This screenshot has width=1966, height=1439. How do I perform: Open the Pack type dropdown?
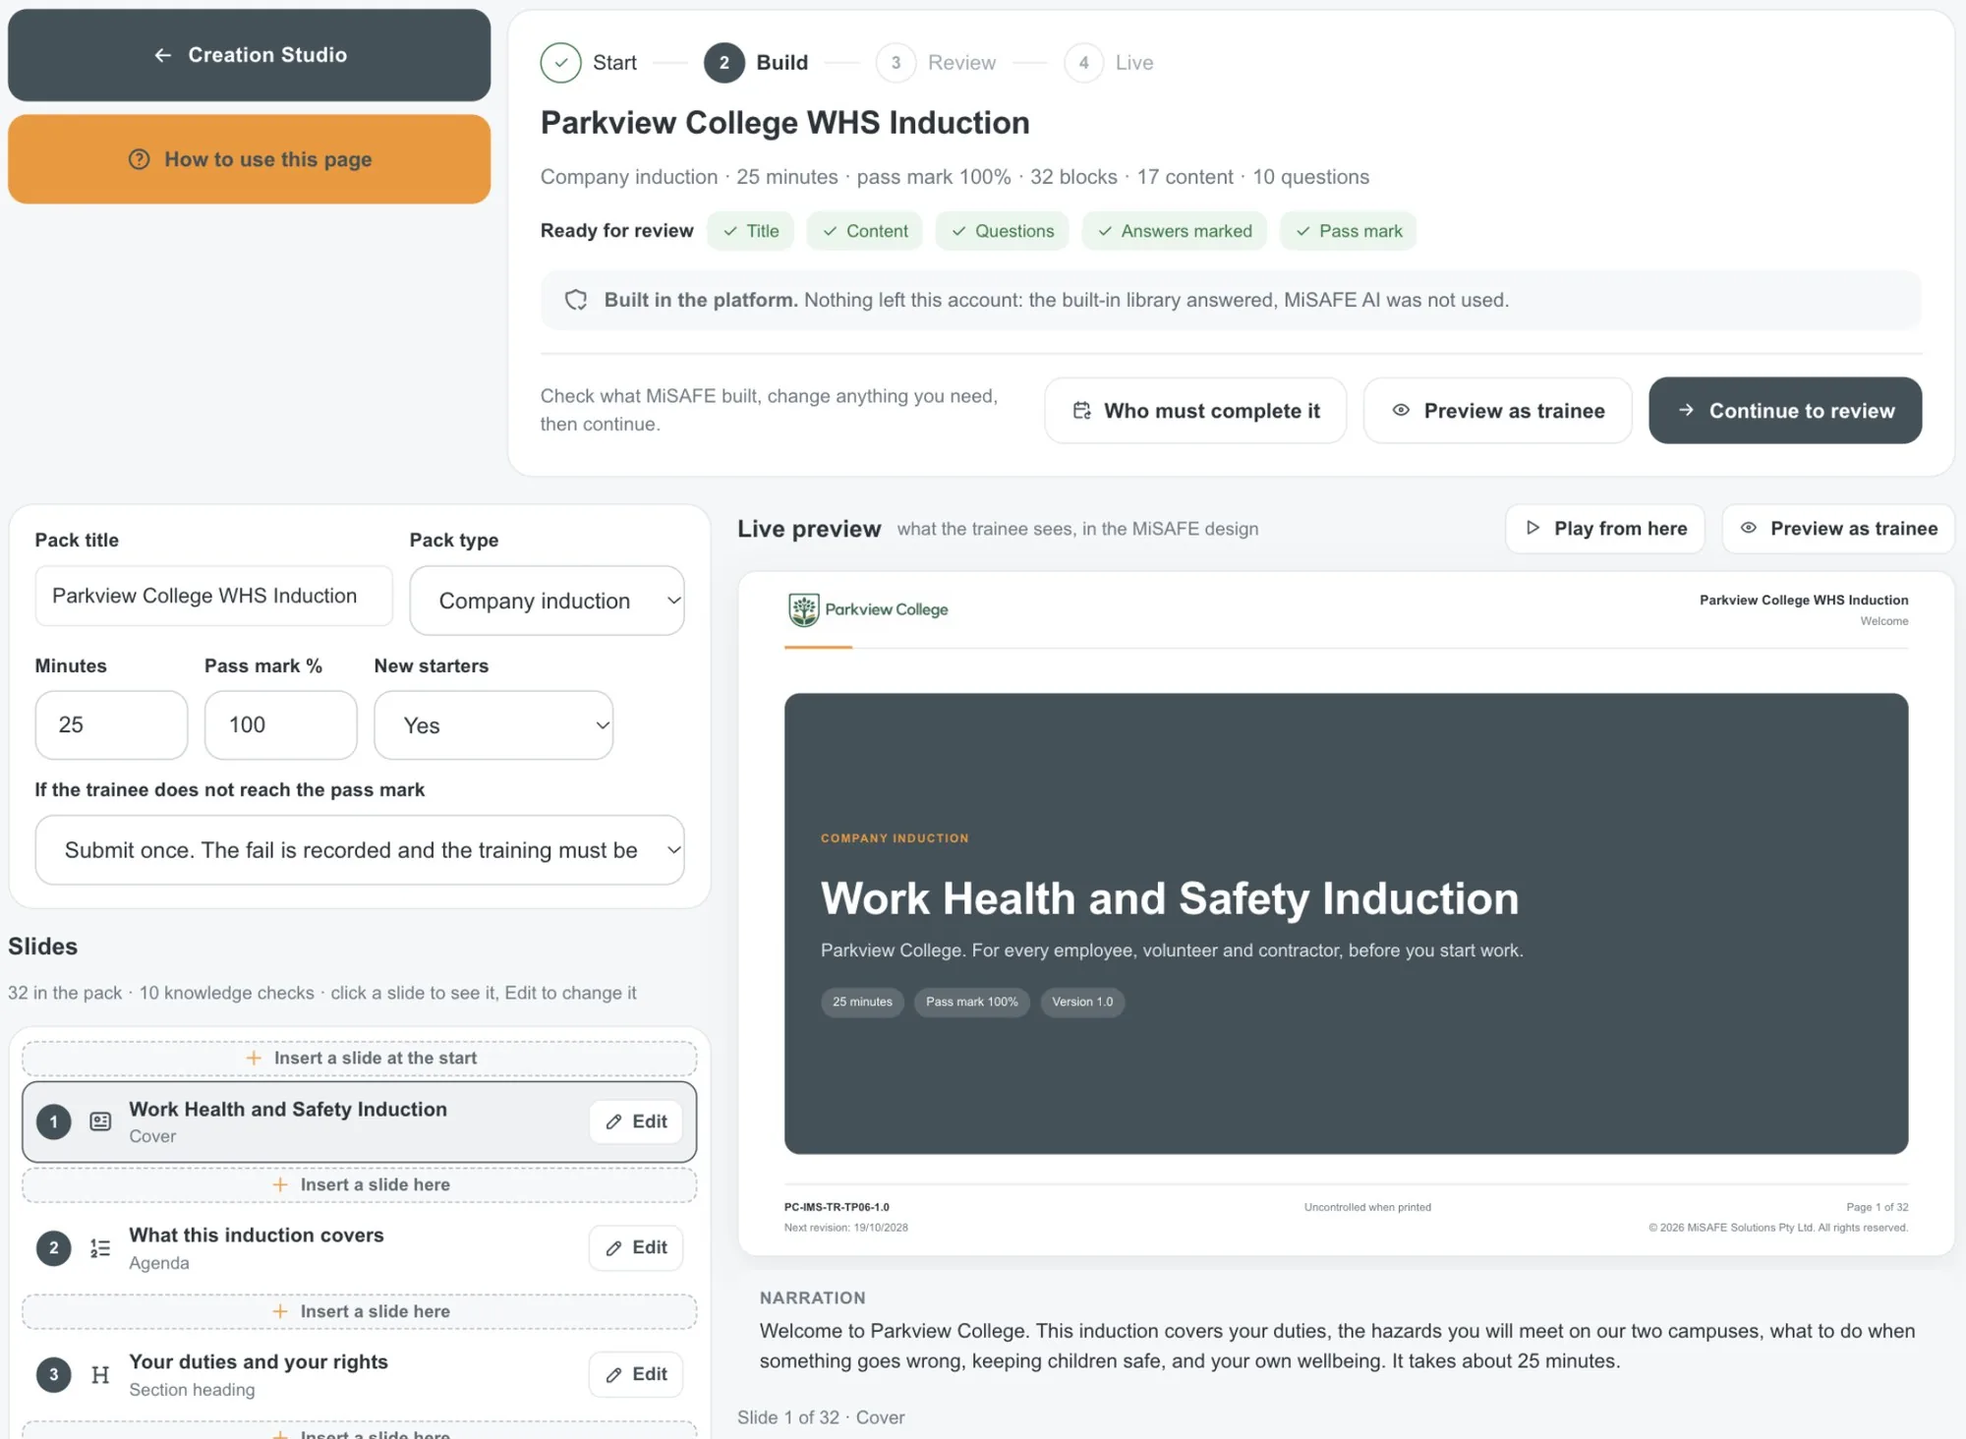pos(547,601)
